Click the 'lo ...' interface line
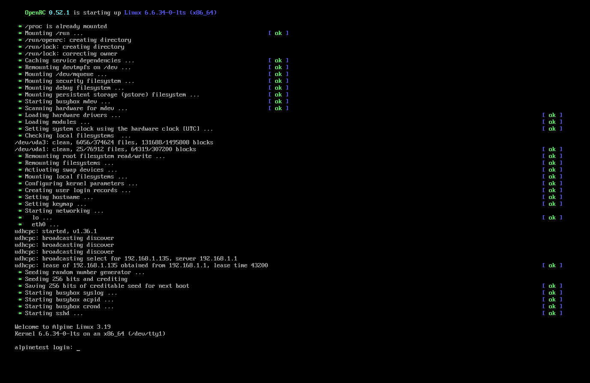The image size is (590, 383). tap(35, 218)
